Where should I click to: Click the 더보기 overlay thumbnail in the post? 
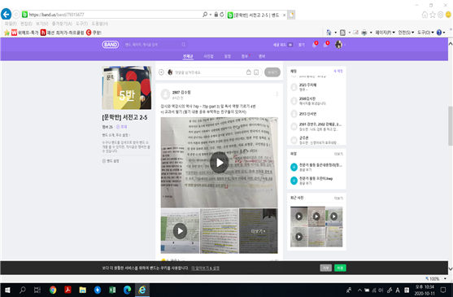click(x=259, y=231)
